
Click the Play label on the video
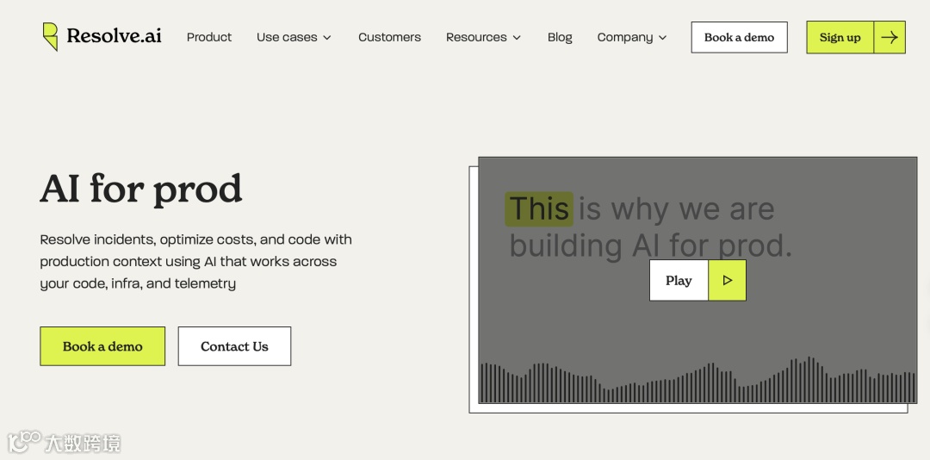click(x=679, y=280)
